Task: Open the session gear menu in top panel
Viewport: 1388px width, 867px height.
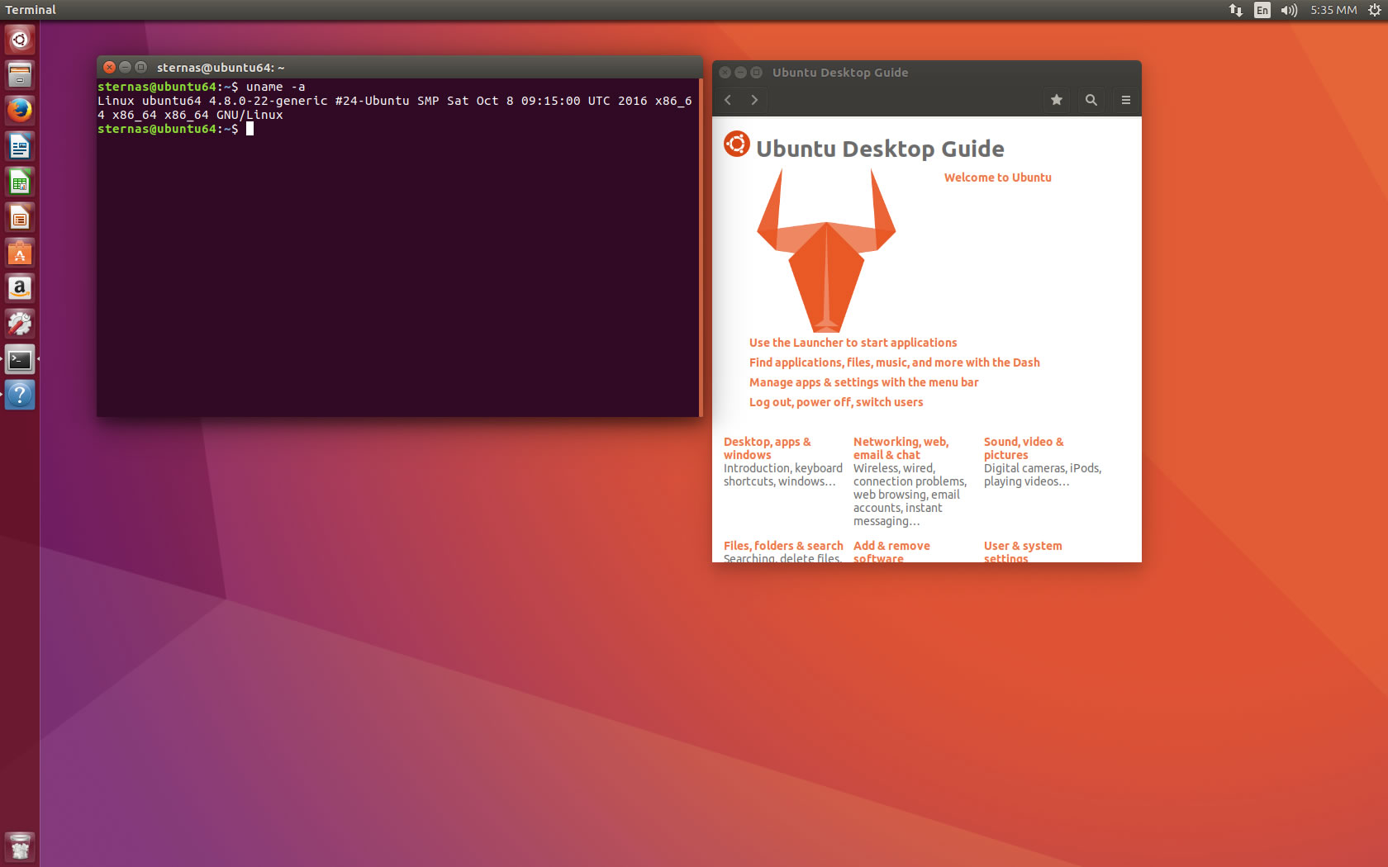Action: click(x=1374, y=10)
